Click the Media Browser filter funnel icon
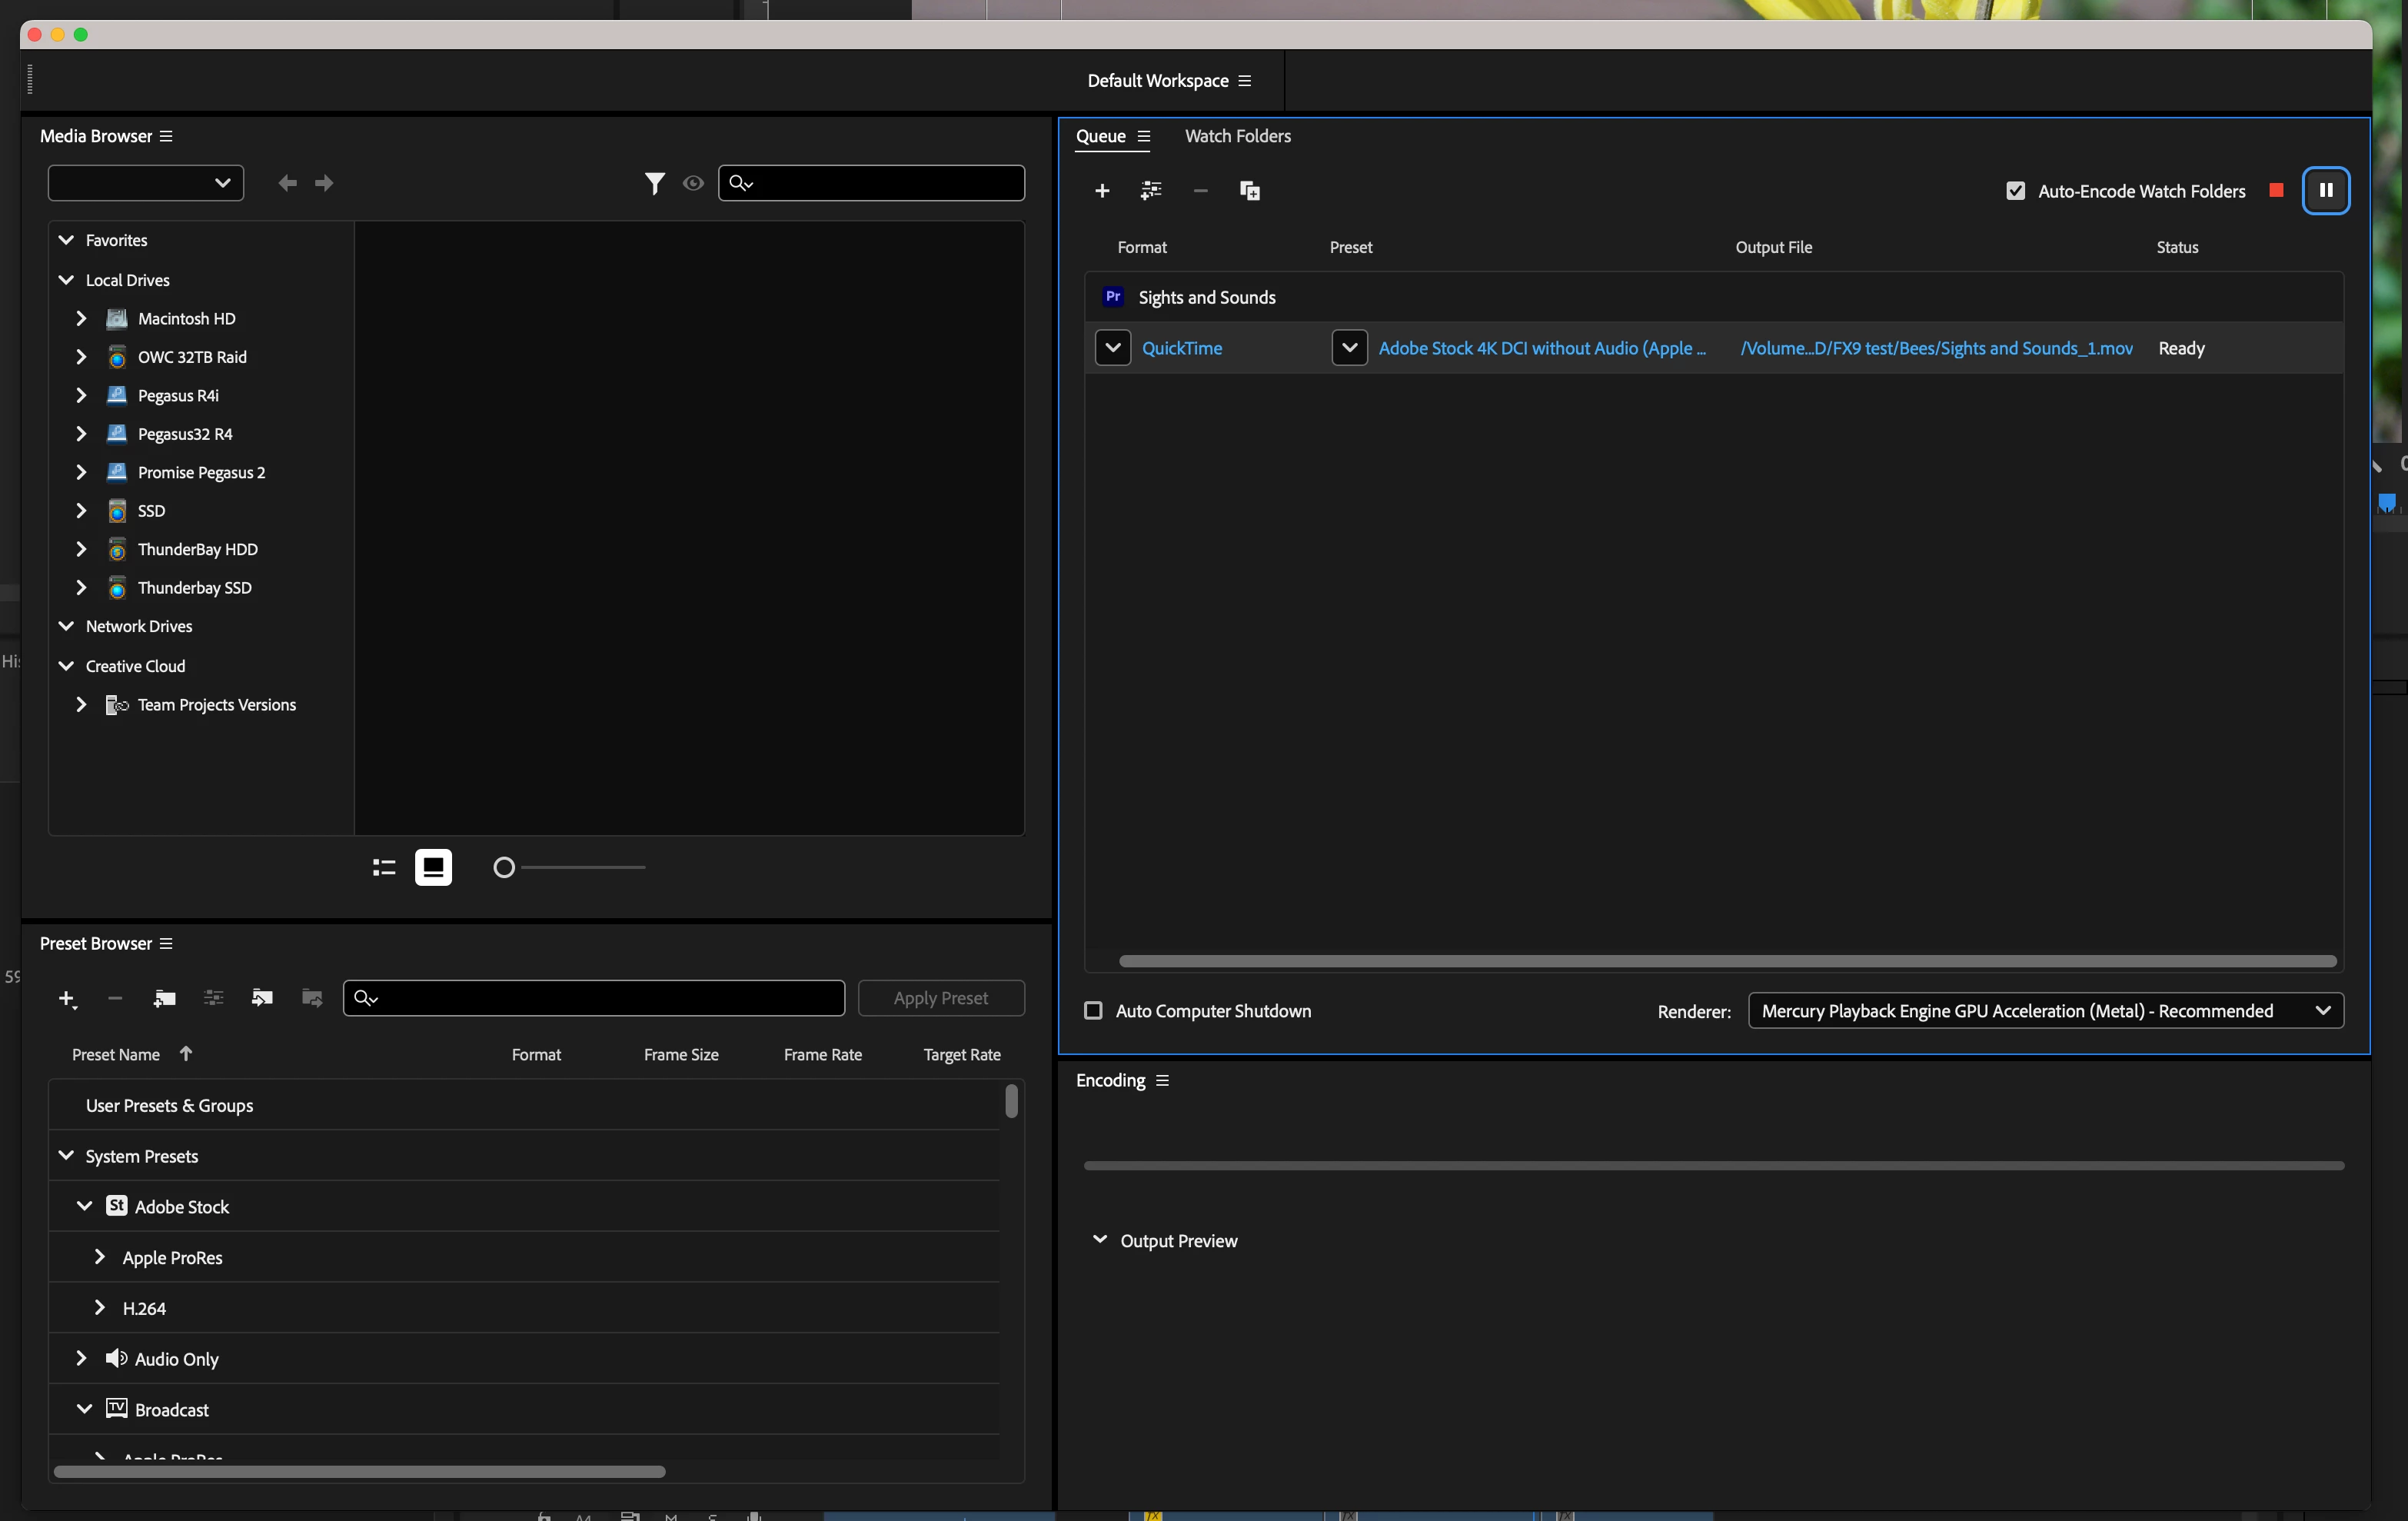Image resolution: width=2408 pixels, height=1521 pixels. 654,183
